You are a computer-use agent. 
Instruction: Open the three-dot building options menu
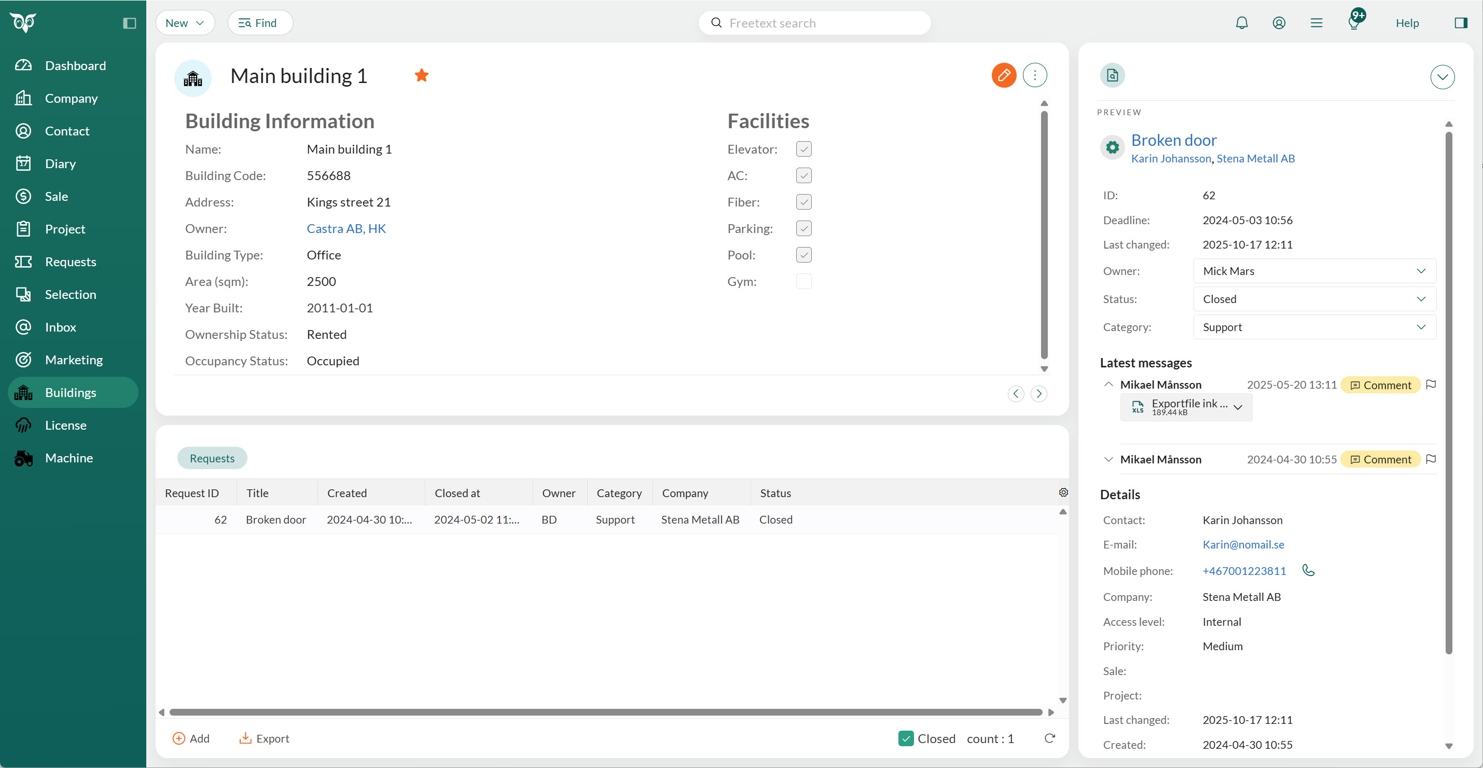click(1034, 75)
